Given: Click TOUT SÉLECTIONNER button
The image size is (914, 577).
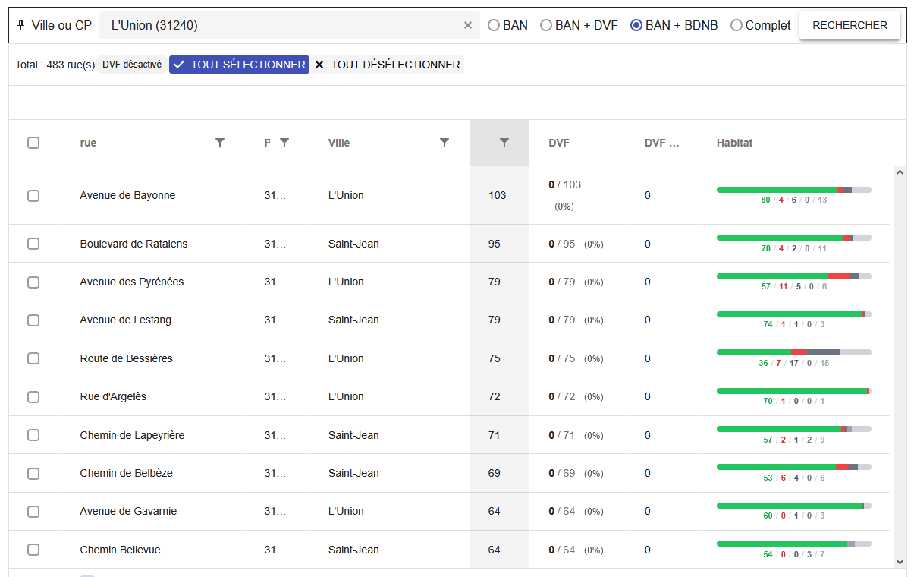Looking at the screenshot, I should 239,65.
